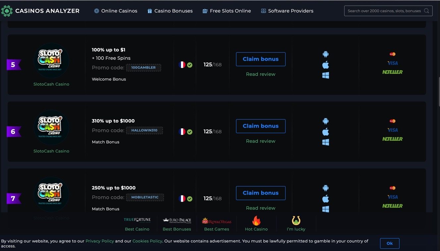Click Android icon in row 7
Image resolution: width=440 pixels, height=251 pixels.
click(326, 188)
